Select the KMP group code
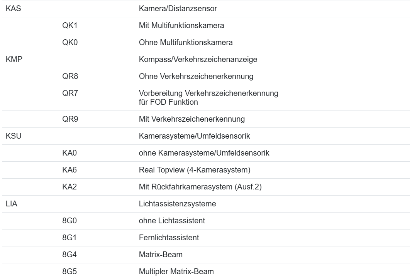The image size is (410, 278). (x=14, y=60)
